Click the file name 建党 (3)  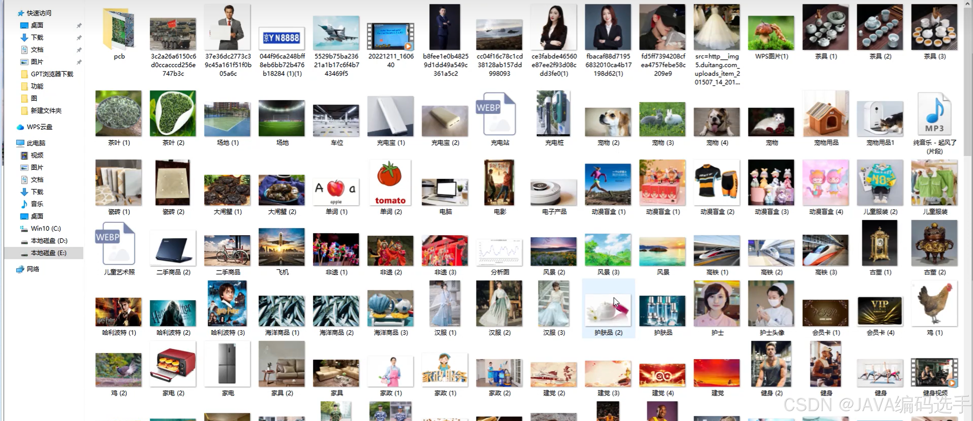tap(609, 393)
